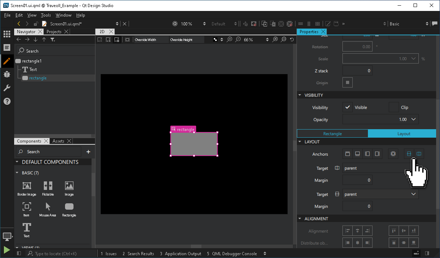Enable the Clip checkbox
440x258 pixels.
pos(394,107)
